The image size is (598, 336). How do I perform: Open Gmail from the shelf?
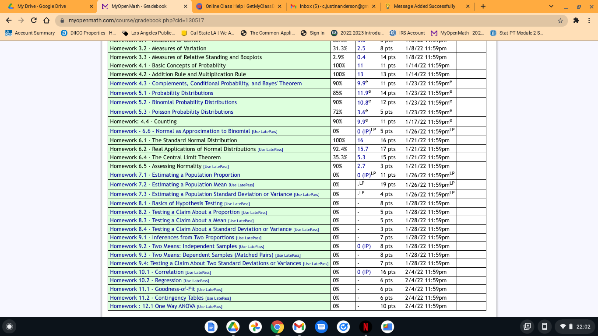pyautogui.click(x=299, y=326)
